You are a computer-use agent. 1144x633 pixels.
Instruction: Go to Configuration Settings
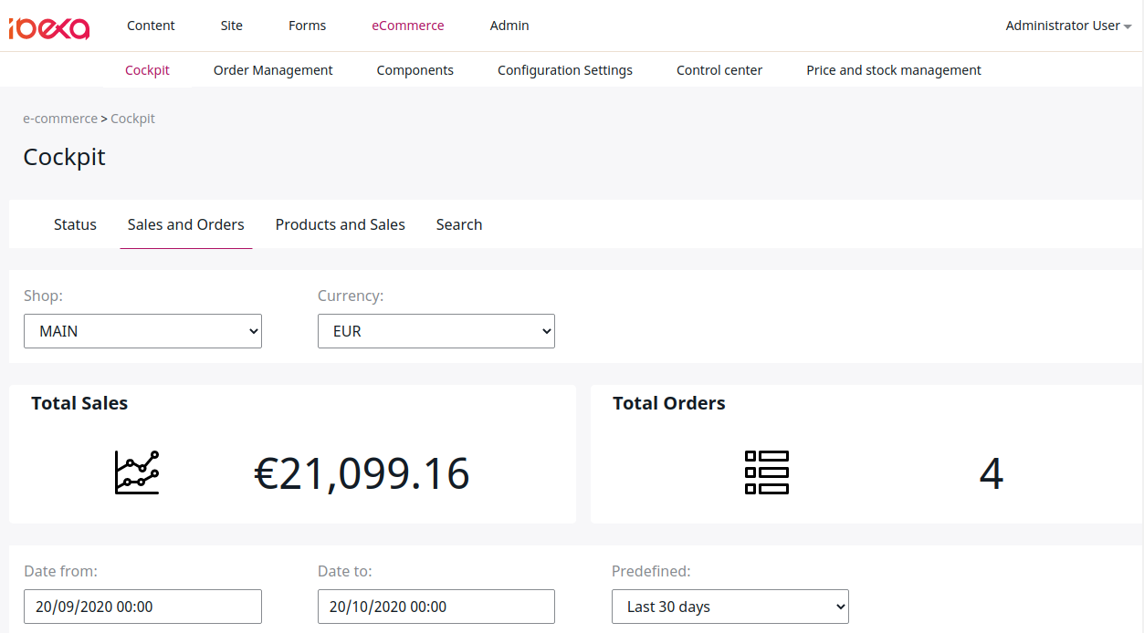(564, 70)
